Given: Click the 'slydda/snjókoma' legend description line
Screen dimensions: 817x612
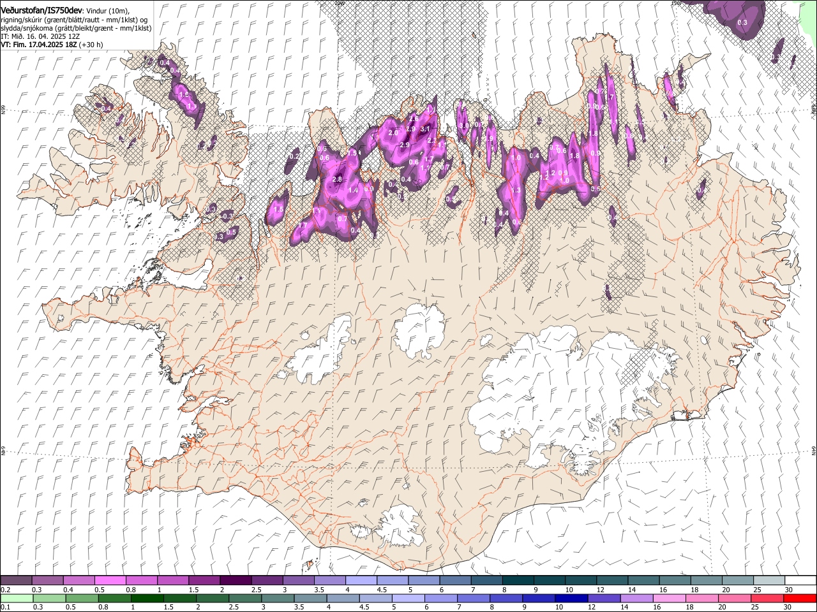Looking at the screenshot, I should pos(77,28).
